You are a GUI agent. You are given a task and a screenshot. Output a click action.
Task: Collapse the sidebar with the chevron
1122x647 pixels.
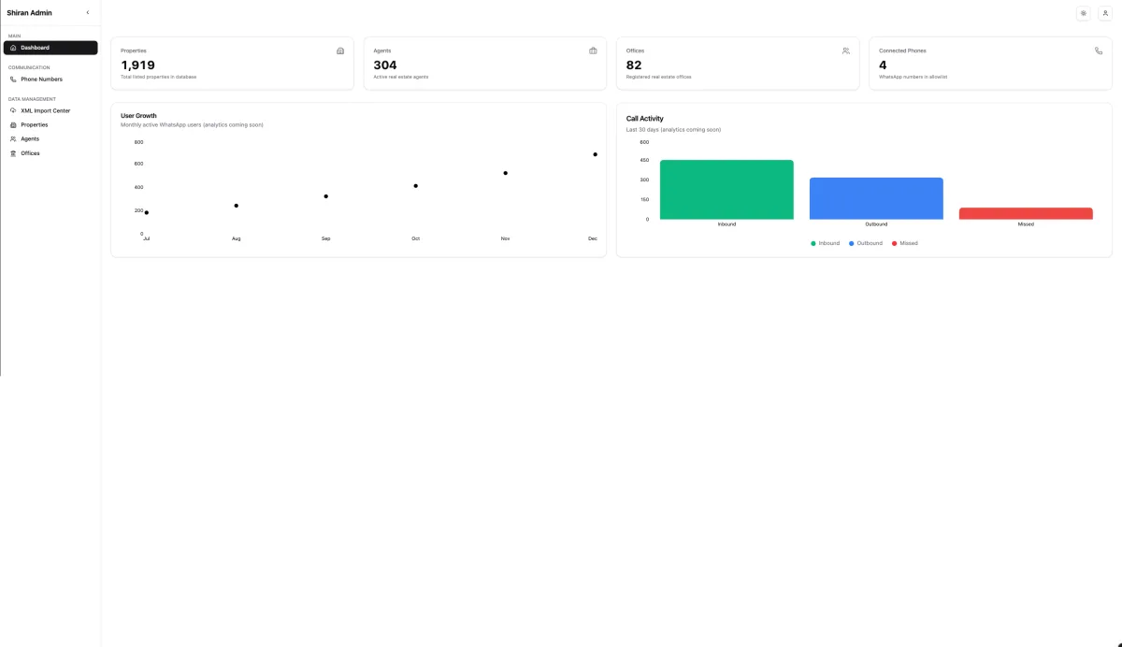pyautogui.click(x=88, y=12)
